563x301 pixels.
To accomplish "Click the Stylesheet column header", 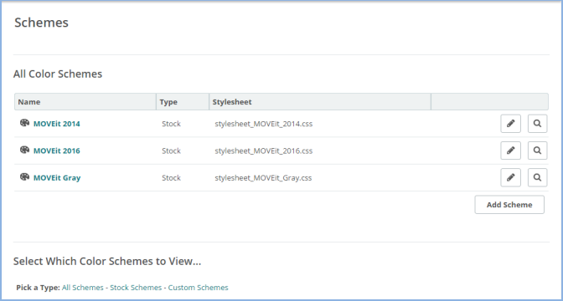I will click(320, 102).
